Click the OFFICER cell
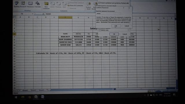The width and height of the screenshot is (185, 104). coord(78,39)
